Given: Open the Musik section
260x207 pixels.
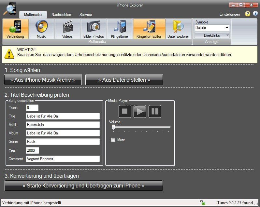Looking at the screenshot, I should [x=41, y=29].
